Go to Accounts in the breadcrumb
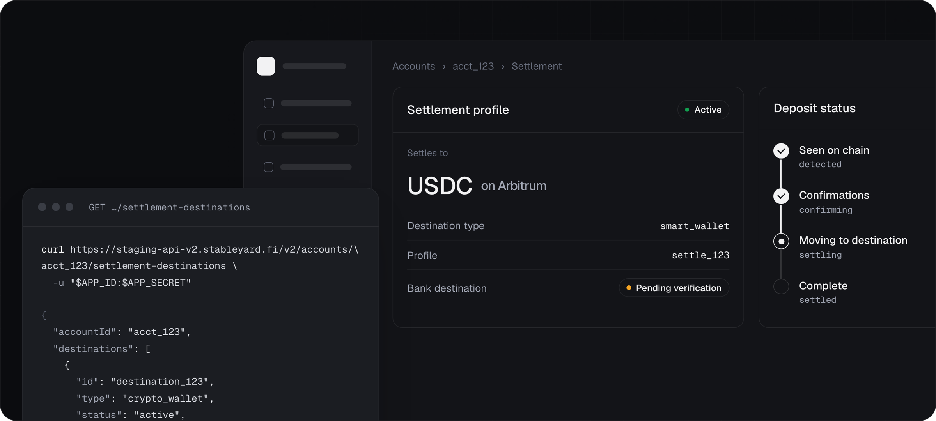The height and width of the screenshot is (421, 936). point(413,66)
